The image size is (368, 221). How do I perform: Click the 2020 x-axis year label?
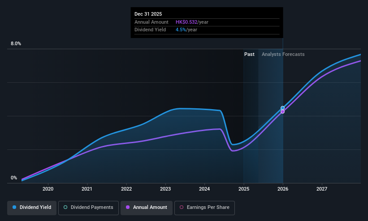point(48,189)
